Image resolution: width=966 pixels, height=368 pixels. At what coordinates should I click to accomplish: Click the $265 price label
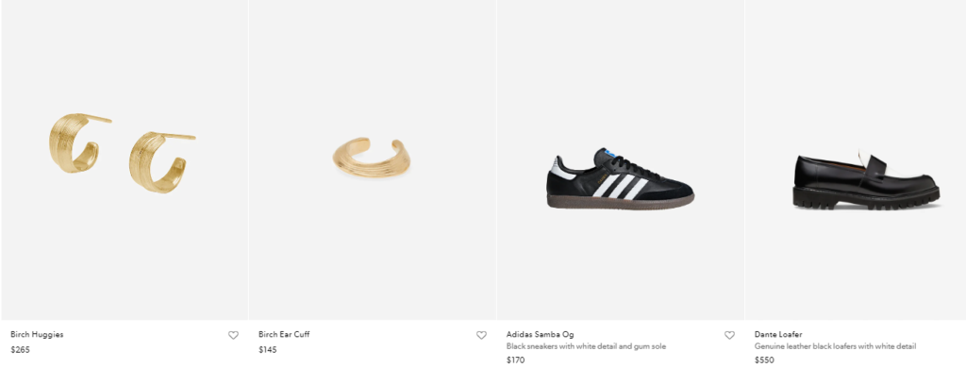pos(21,350)
